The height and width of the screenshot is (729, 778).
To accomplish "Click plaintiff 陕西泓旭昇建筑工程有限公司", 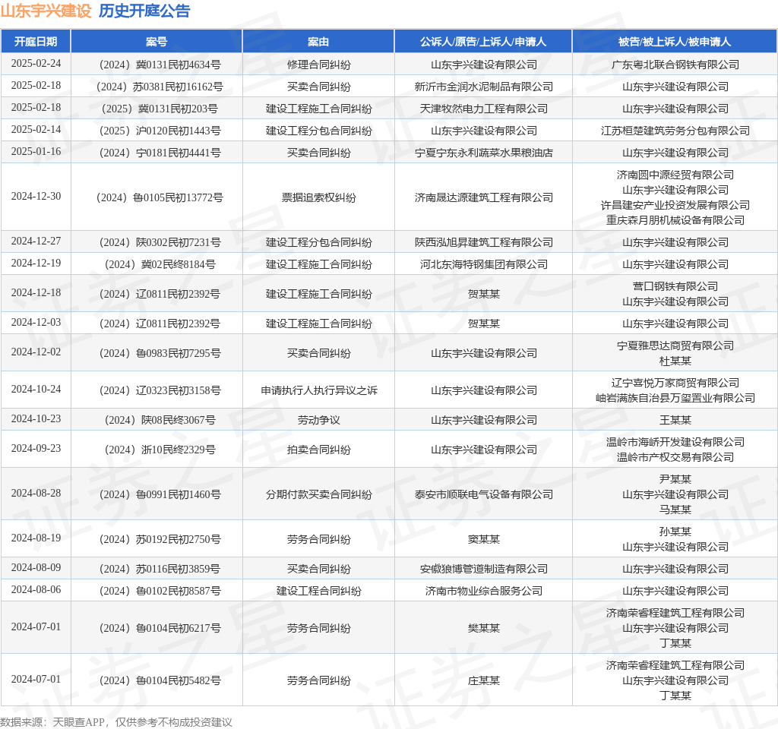I will pyautogui.click(x=484, y=242).
